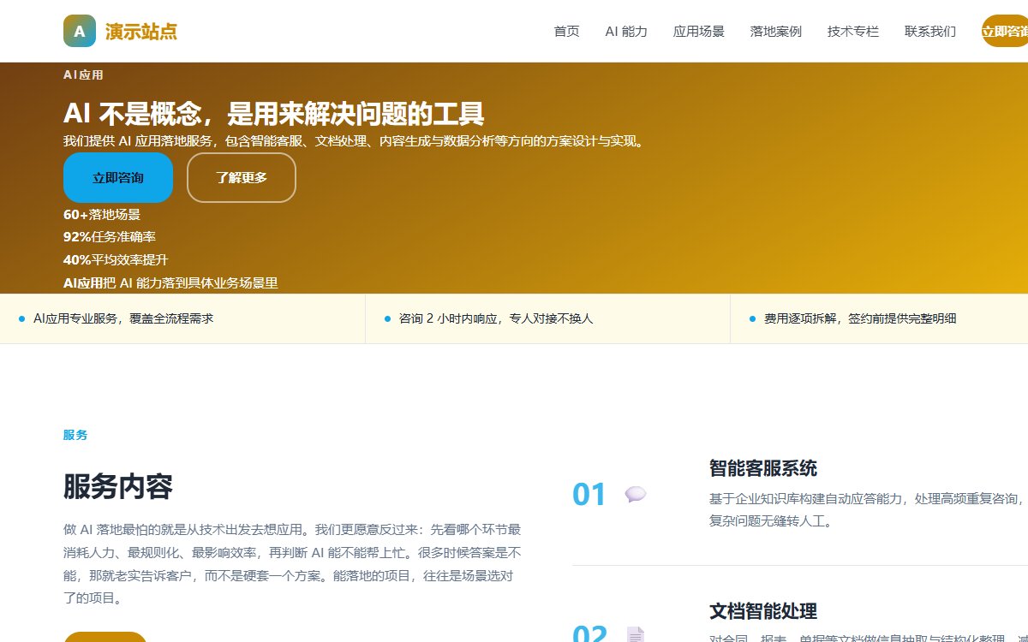The image size is (1028, 642).
Task: Click the number 02 service label
Action: (589, 633)
